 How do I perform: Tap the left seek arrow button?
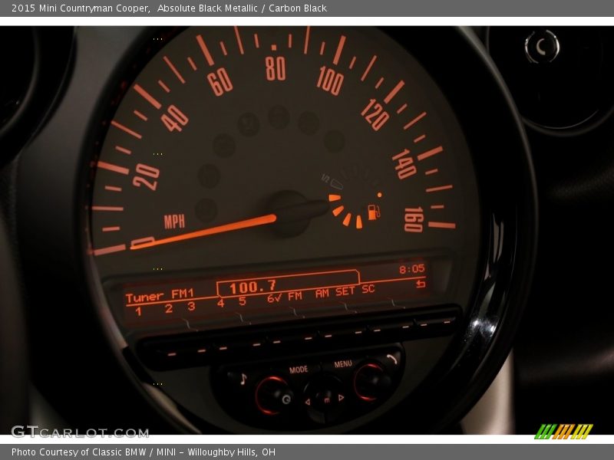[308, 402]
